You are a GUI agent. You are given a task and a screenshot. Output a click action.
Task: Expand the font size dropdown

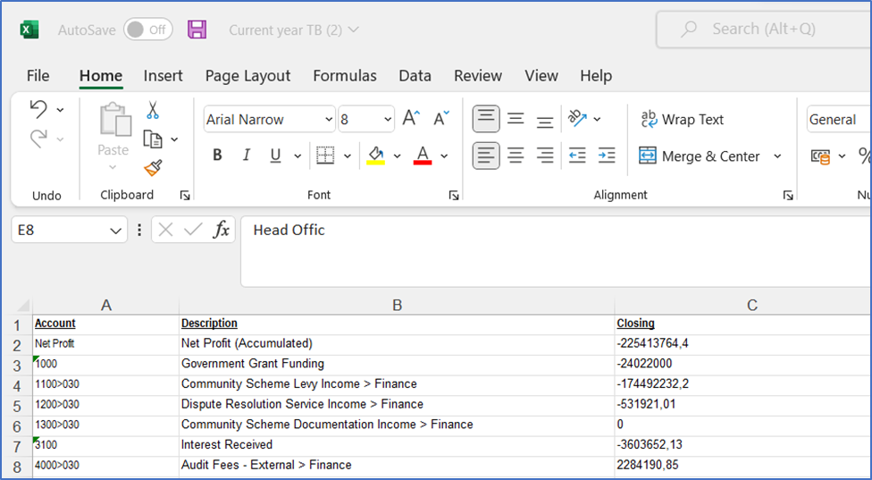tap(388, 120)
